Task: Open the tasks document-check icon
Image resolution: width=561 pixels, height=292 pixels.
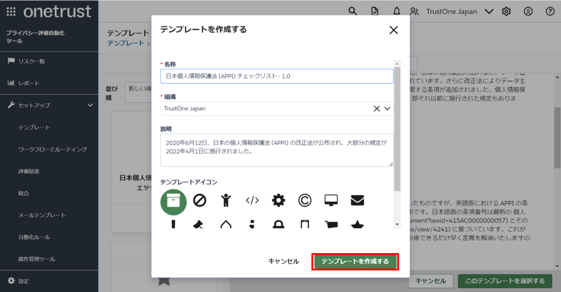Action: 375,12
